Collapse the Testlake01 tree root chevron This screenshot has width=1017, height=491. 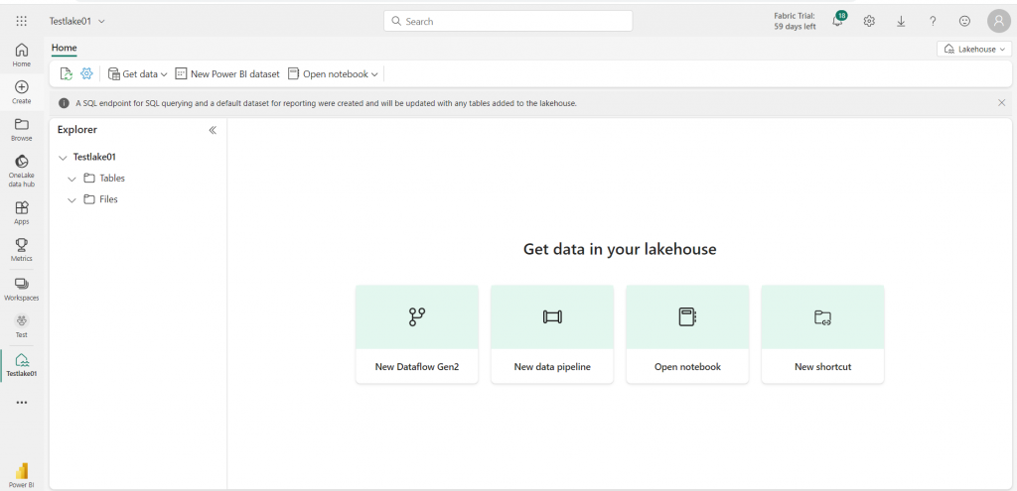(63, 158)
